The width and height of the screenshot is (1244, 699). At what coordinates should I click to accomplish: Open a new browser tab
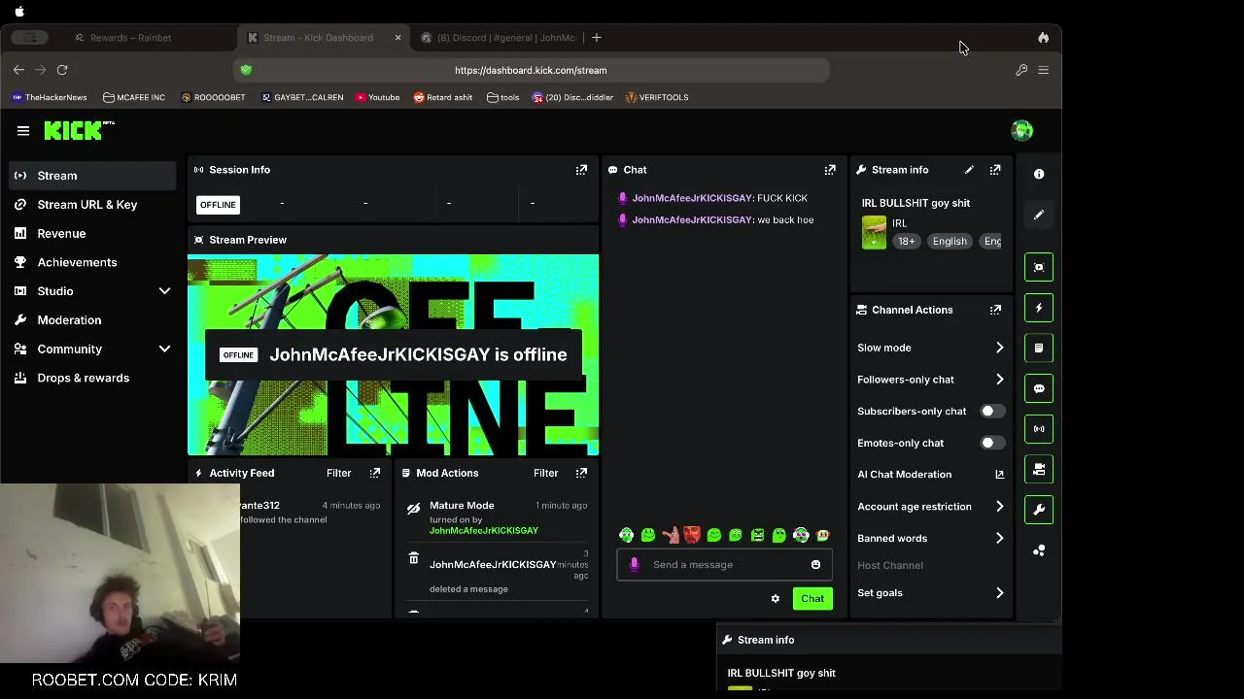pyautogui.click(x=597, y=38)
